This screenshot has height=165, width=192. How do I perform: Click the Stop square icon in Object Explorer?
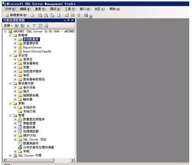tap(28, 26)
